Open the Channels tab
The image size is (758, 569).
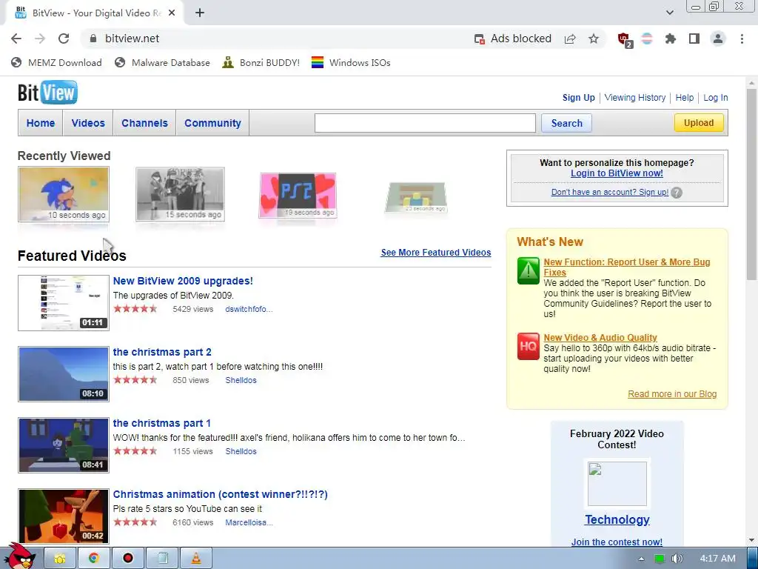[144, 123]
